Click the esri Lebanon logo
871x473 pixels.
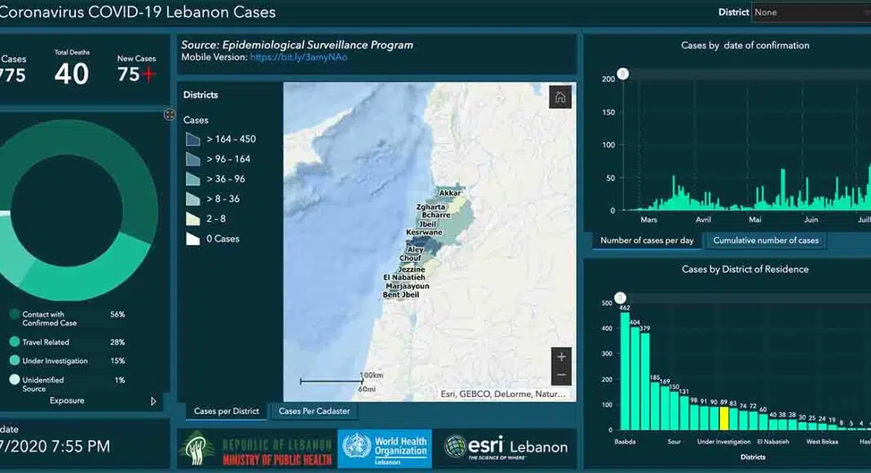pyautogui.click(x=506, y=447)
